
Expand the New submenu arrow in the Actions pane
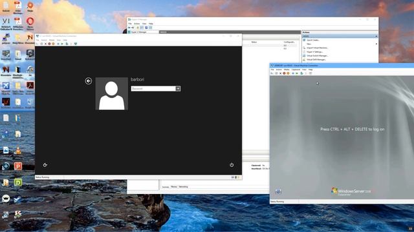[x=376, y=44]
